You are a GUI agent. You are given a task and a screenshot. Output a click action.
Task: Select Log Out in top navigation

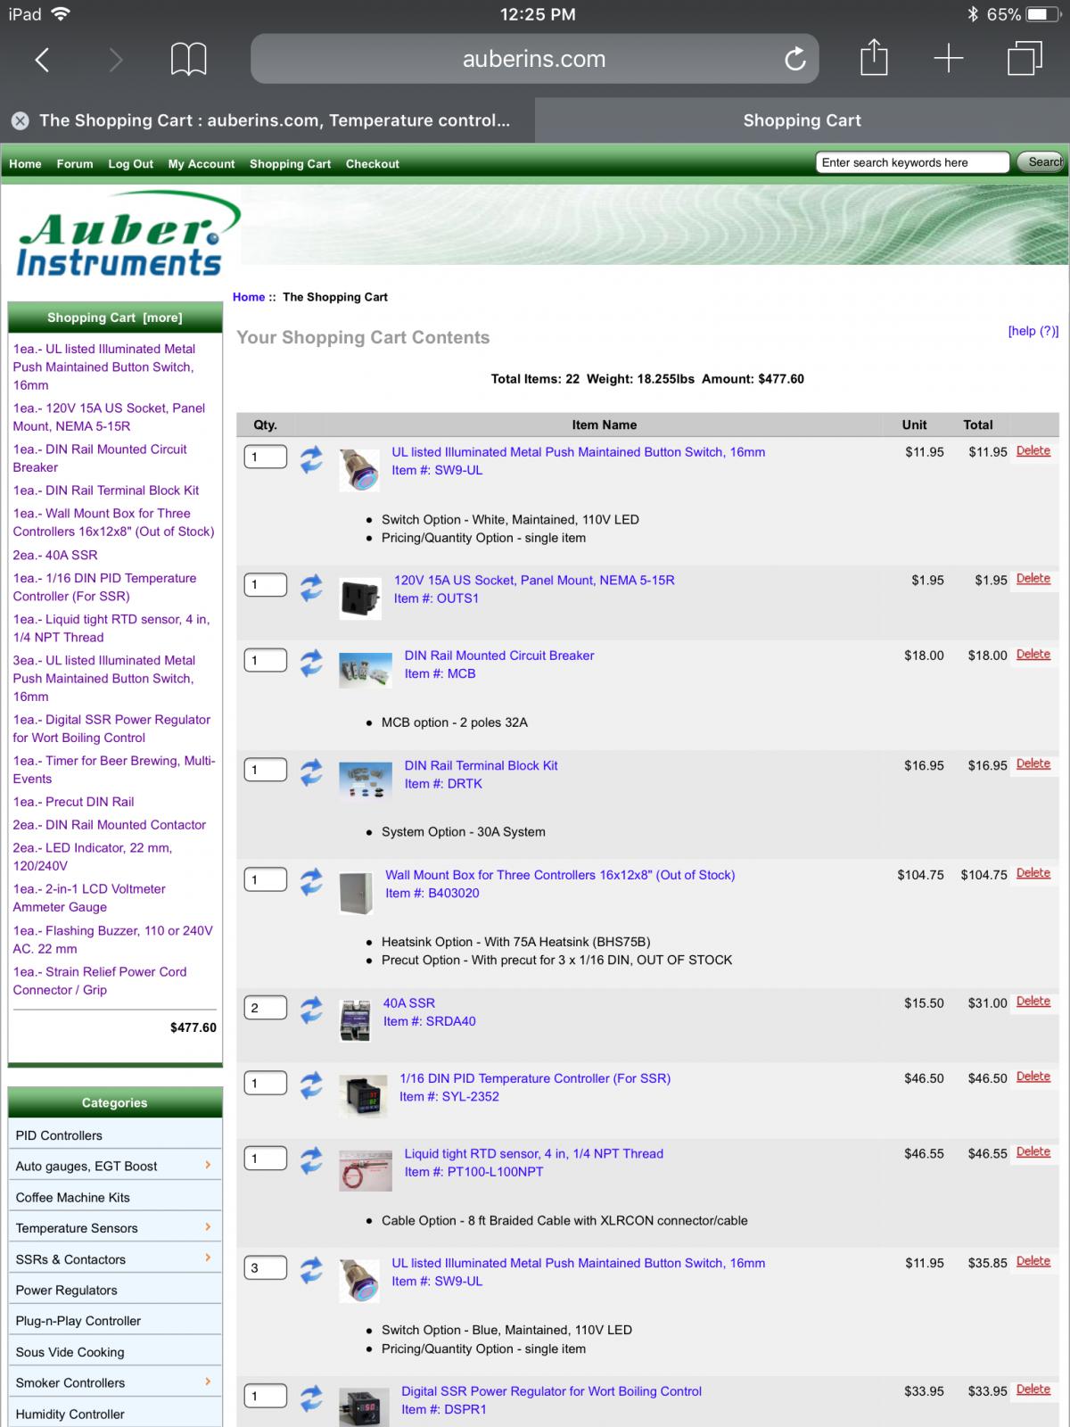point(131,164)
